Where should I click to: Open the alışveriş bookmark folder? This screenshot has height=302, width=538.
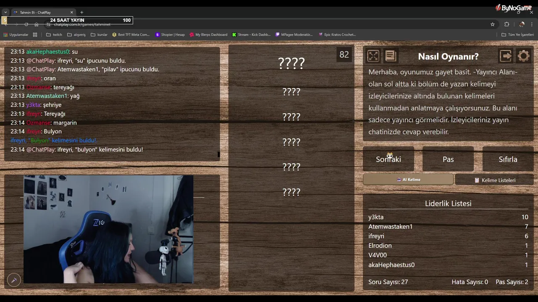[x=76, y=35]
